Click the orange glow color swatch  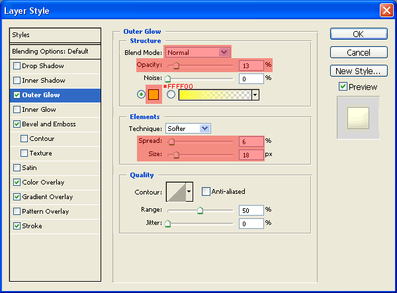pyautogui.click(x=154, y=95)
